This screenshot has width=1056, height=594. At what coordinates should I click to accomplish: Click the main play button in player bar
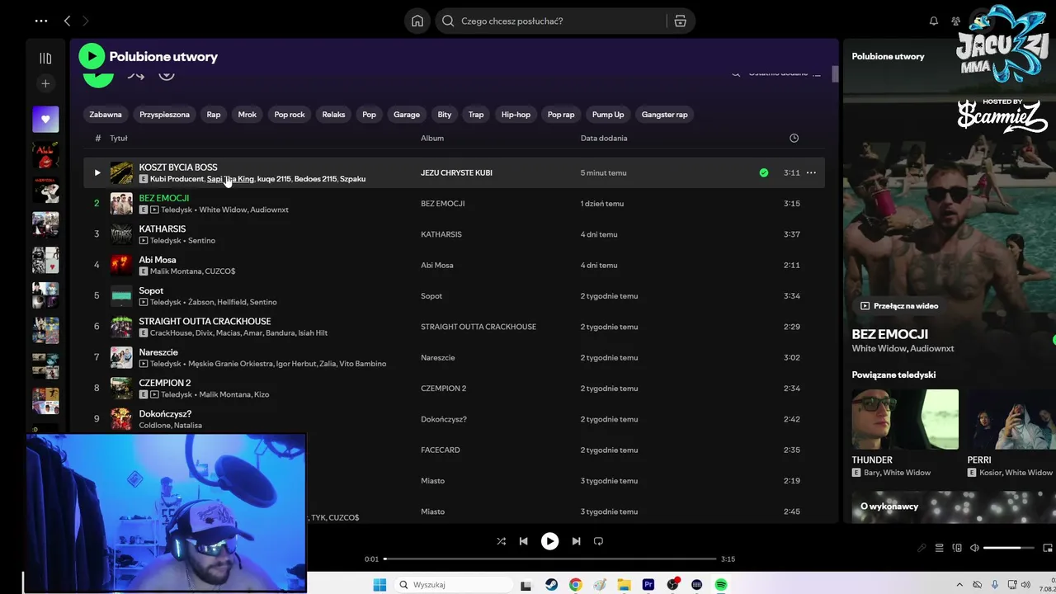click(x=549, y=541)
